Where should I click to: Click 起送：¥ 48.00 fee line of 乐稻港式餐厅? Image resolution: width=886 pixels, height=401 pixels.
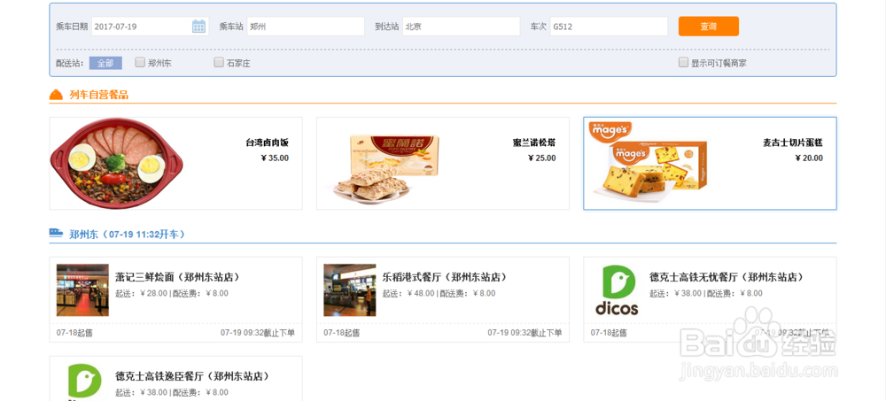click(x=439, y=293)
